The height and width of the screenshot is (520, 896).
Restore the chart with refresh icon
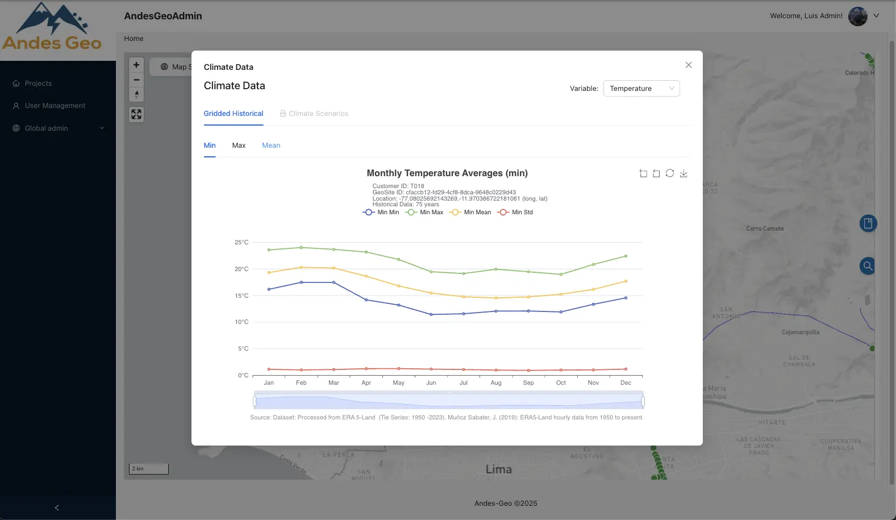(670, 173)
